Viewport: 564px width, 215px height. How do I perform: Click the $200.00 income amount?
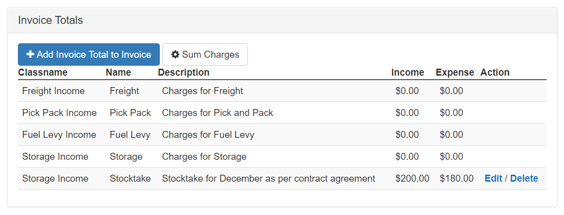[412, 179]
